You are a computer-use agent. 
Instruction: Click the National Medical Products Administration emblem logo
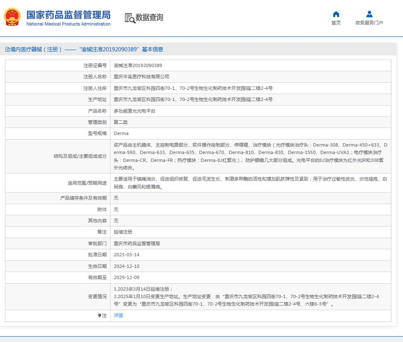point(12,17)
